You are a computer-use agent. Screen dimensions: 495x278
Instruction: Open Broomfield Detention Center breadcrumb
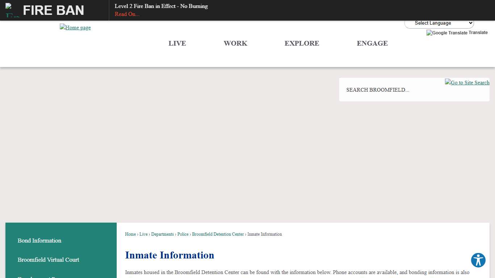[x=218, y=234]
